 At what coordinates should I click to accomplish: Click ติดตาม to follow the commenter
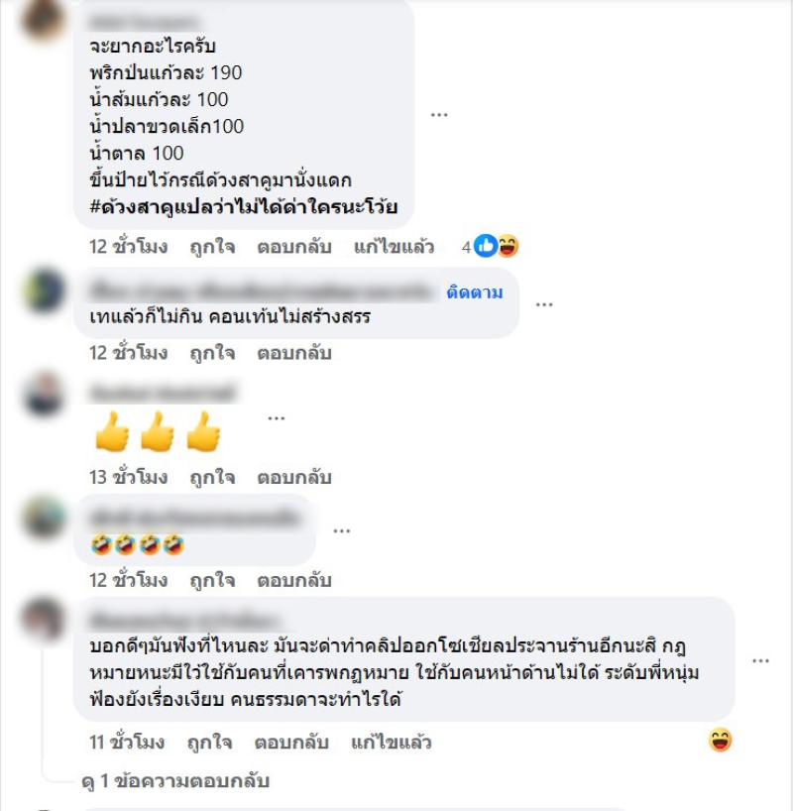475,292
